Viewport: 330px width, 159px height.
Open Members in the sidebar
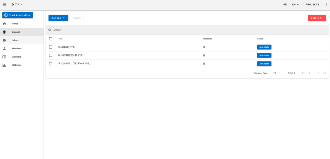(x=22, y=49)
